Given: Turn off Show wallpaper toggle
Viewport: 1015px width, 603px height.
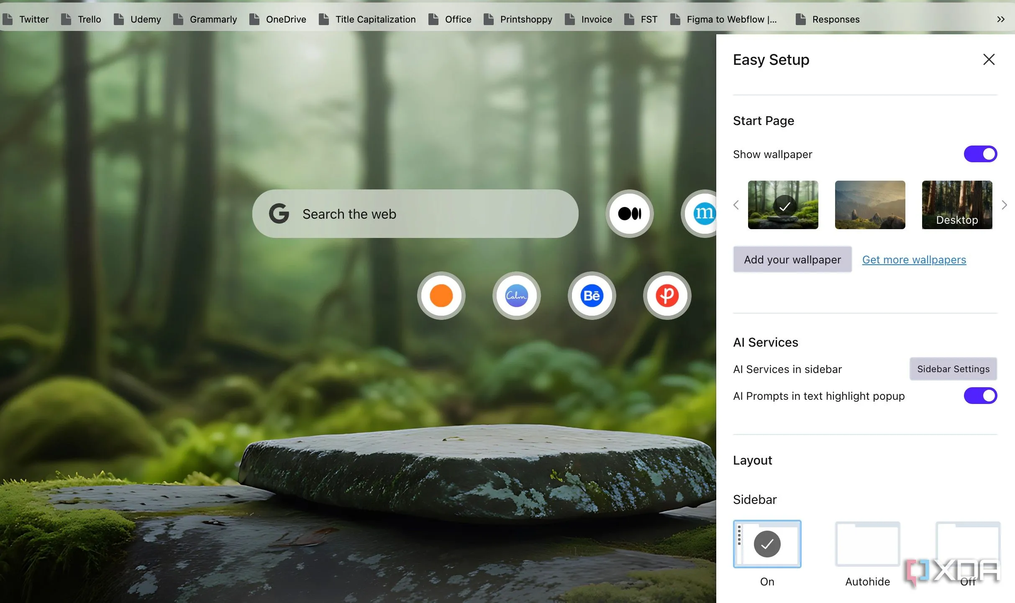Looking at the screenshot, I should click(980, 154).
